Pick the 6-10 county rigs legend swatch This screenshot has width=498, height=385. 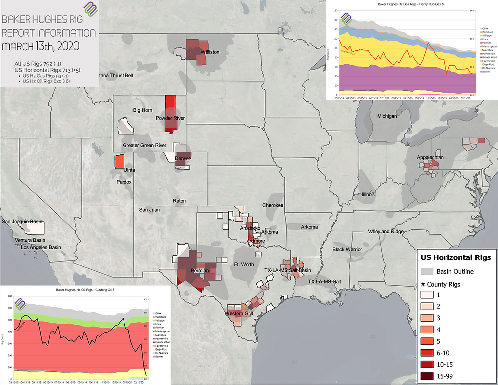point(427,353)
